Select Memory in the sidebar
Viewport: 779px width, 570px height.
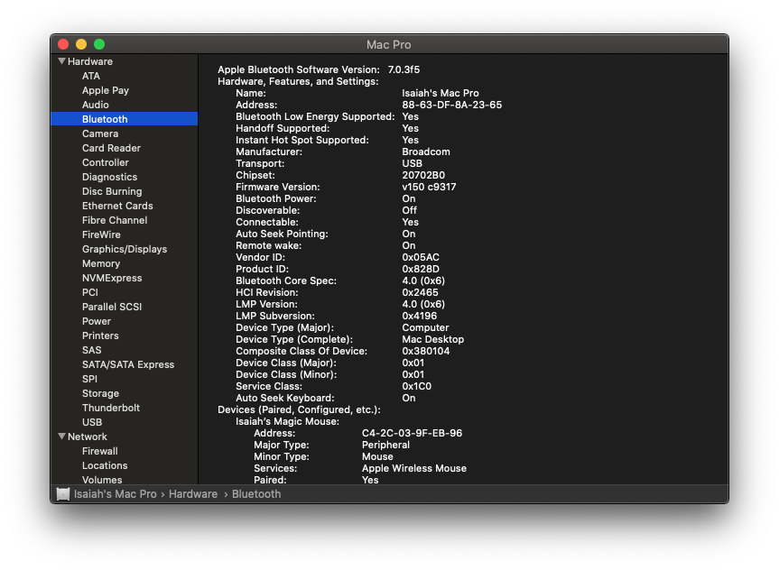click(101, 263)
